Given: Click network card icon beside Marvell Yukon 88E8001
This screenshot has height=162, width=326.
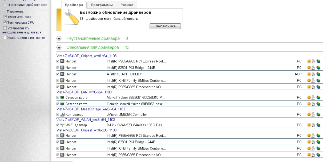Looking at the screenshot, I should tap(62, 97).
